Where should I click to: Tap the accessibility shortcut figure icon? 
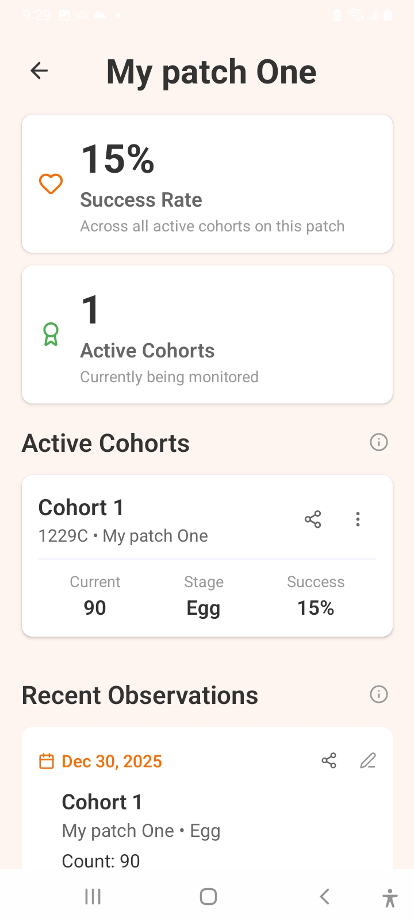(390, 897)
